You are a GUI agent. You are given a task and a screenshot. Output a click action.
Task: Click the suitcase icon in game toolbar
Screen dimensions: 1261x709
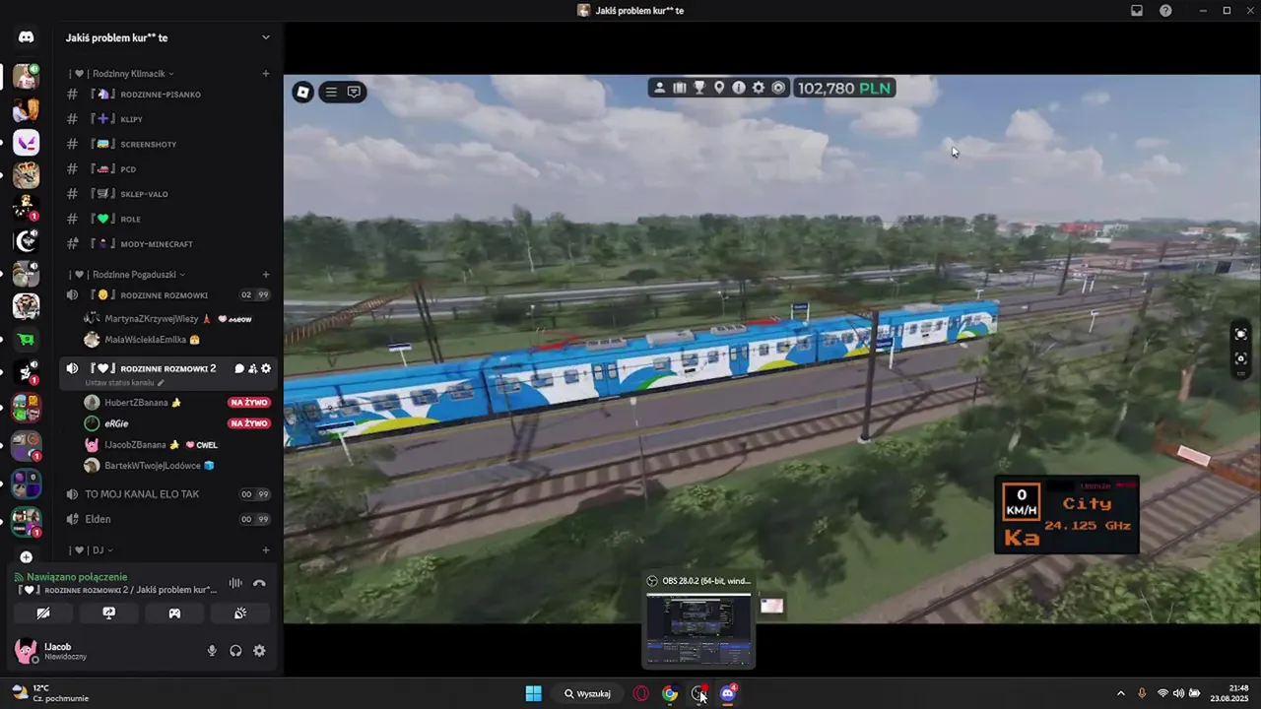click(680, 88)
